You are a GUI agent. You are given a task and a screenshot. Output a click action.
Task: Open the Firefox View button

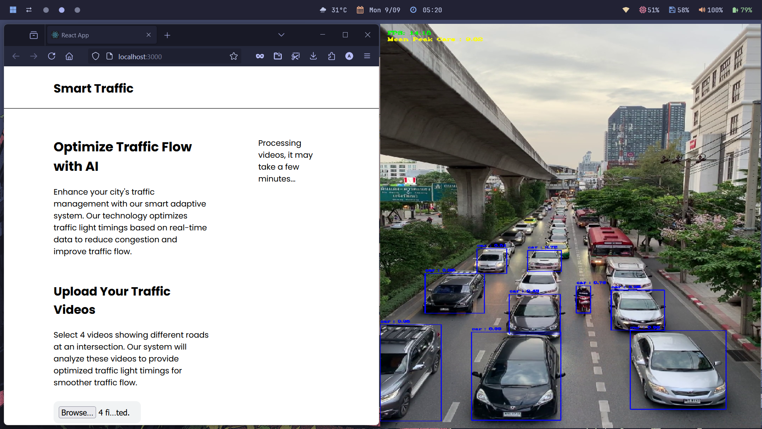click(34, 35)
